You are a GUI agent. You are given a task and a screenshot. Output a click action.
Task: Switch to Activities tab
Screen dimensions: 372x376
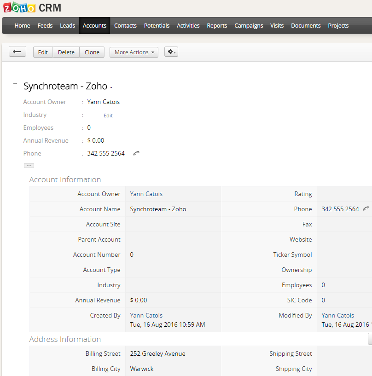click(x=188, y=26)
